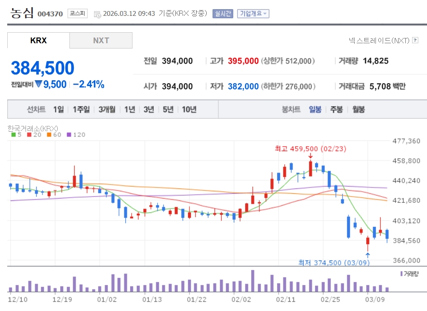Open the 넥스트레이드(NXT) help icon
The height and width of the screenshot is (311, 427).
point(415,40)
